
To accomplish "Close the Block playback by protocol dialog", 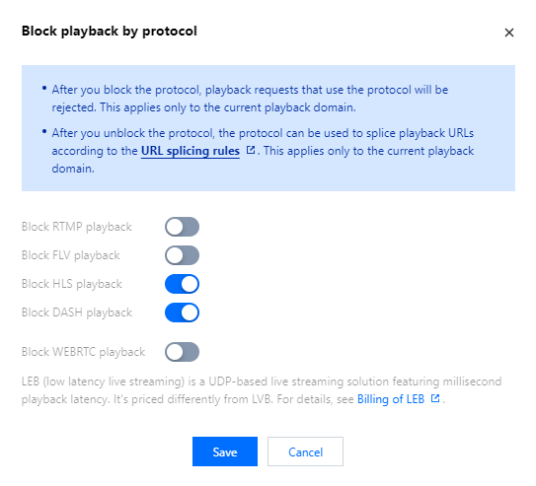I will coord(509,33).
